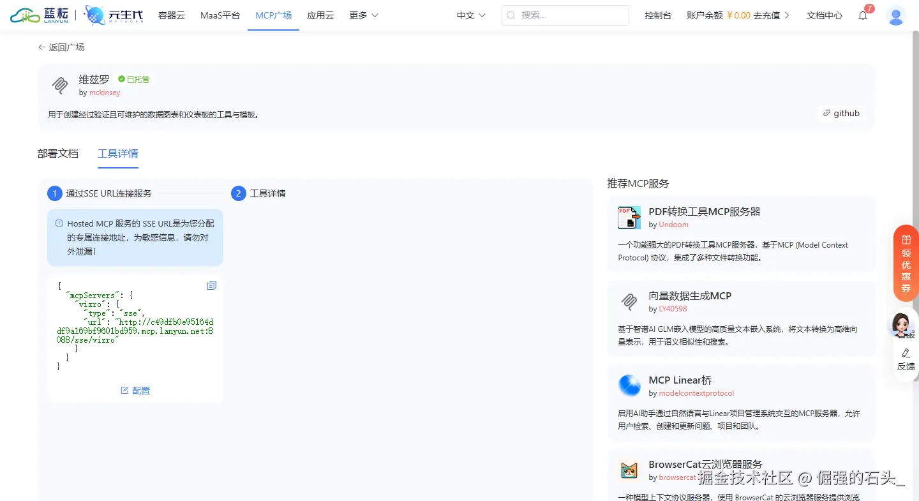919x501 pixels.
Task: Click the 维兹罗 paperclip service icon
Action: 59,85
